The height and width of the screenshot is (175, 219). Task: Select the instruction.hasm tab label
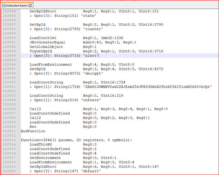point(16,5)
